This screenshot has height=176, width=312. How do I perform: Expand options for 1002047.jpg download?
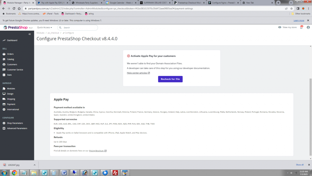point(34,165)
